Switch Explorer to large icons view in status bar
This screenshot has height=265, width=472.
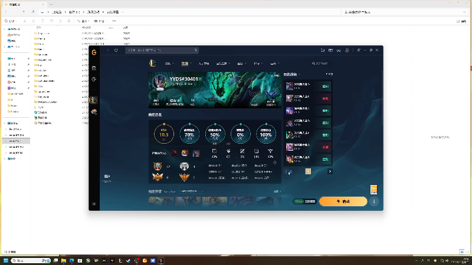click(x=467, y=252)
